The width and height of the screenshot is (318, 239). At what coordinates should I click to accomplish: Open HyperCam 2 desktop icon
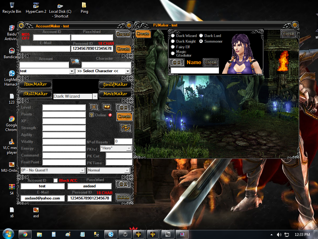pyautogui.click(x=36, y=7)
